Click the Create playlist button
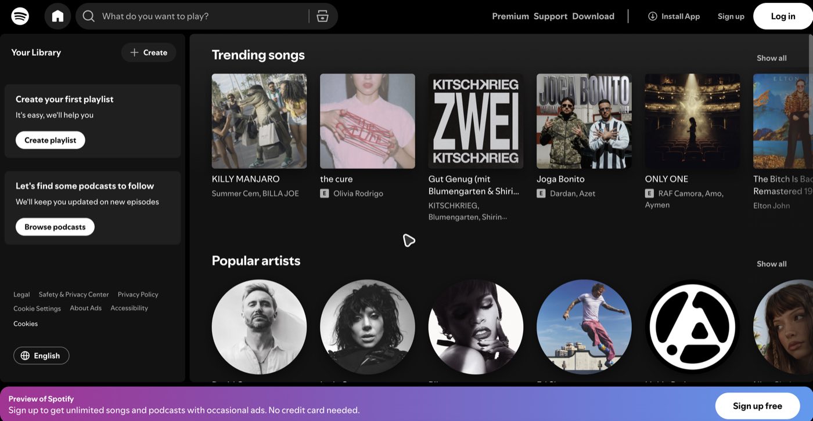This screenshot has height=421, width=813. [51, 140]
